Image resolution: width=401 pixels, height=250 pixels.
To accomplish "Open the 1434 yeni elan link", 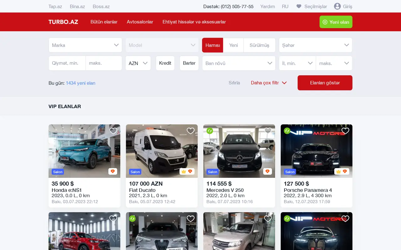I will click(x=81, y=83).
